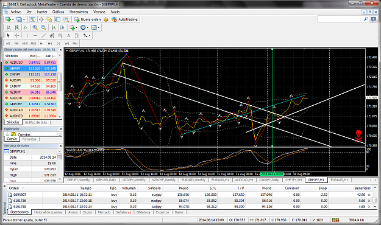Screen dimensions: 381x225
Task: Click the connection status bars indicator
Action: click(335, 220)
